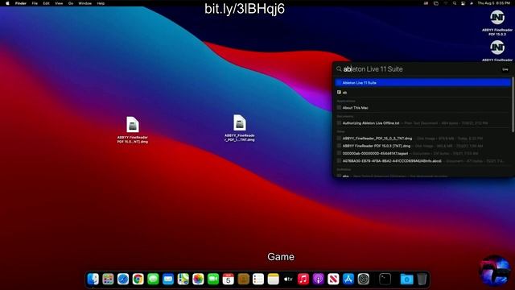The image size is (515, 290).
Task: Open the View menu
Action: (59, 3)
